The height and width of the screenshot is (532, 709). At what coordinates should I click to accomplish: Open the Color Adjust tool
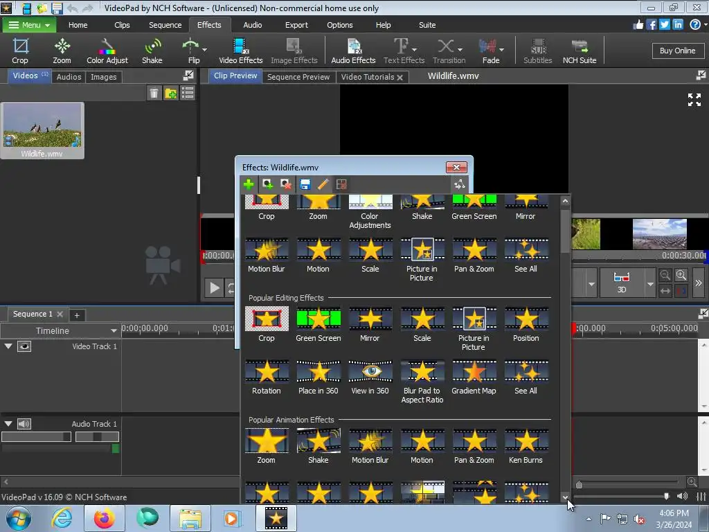click(107, 51)
